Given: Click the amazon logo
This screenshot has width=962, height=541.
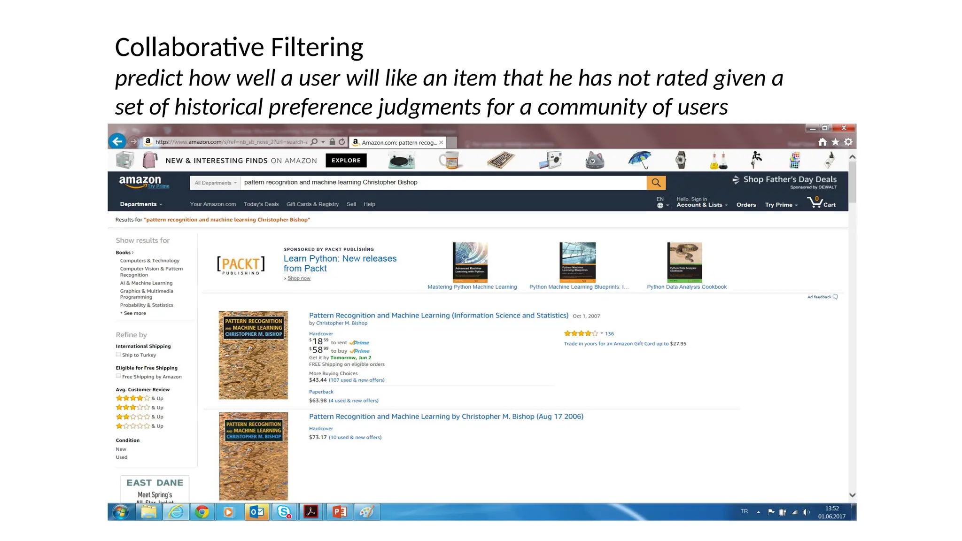Looking at the screenshot, I should [140, 181].
